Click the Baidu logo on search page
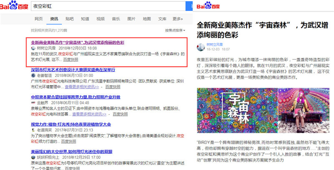 [14, 5]
